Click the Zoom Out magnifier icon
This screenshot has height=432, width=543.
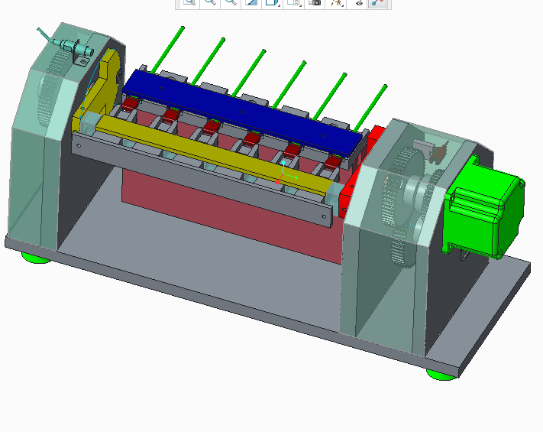click(x=230, y=2)
